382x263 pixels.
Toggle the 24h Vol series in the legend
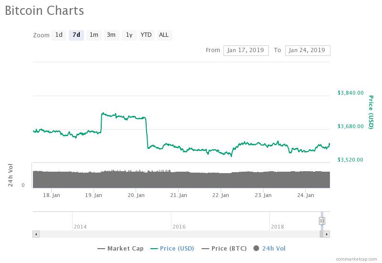click(269, 248)
